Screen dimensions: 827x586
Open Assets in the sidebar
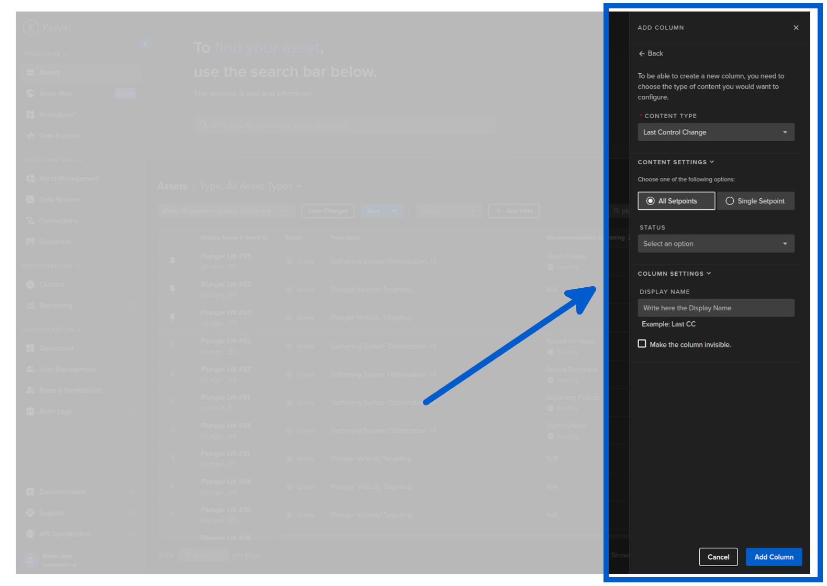tap(50, 73)
